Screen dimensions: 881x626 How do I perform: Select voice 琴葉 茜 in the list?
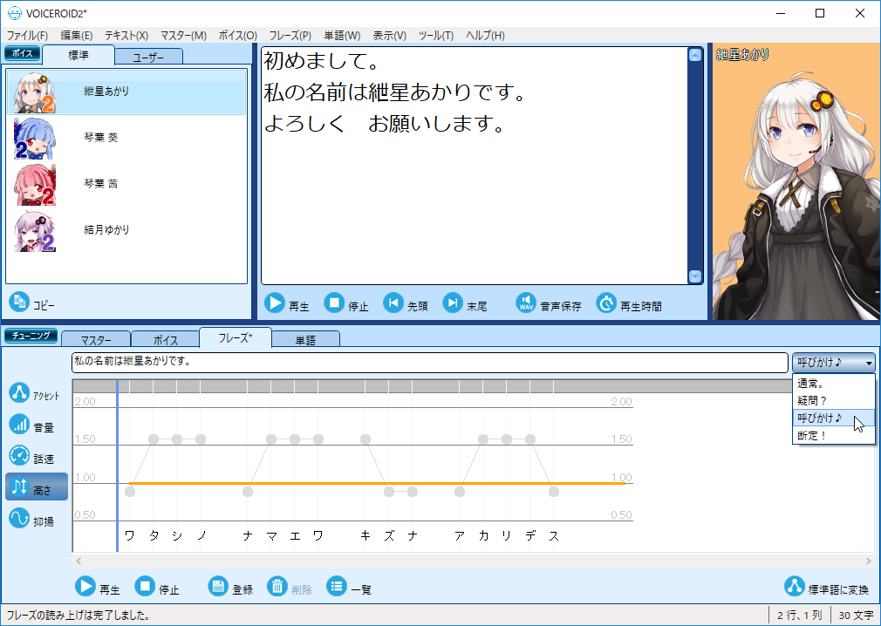(x=126, y=184)
